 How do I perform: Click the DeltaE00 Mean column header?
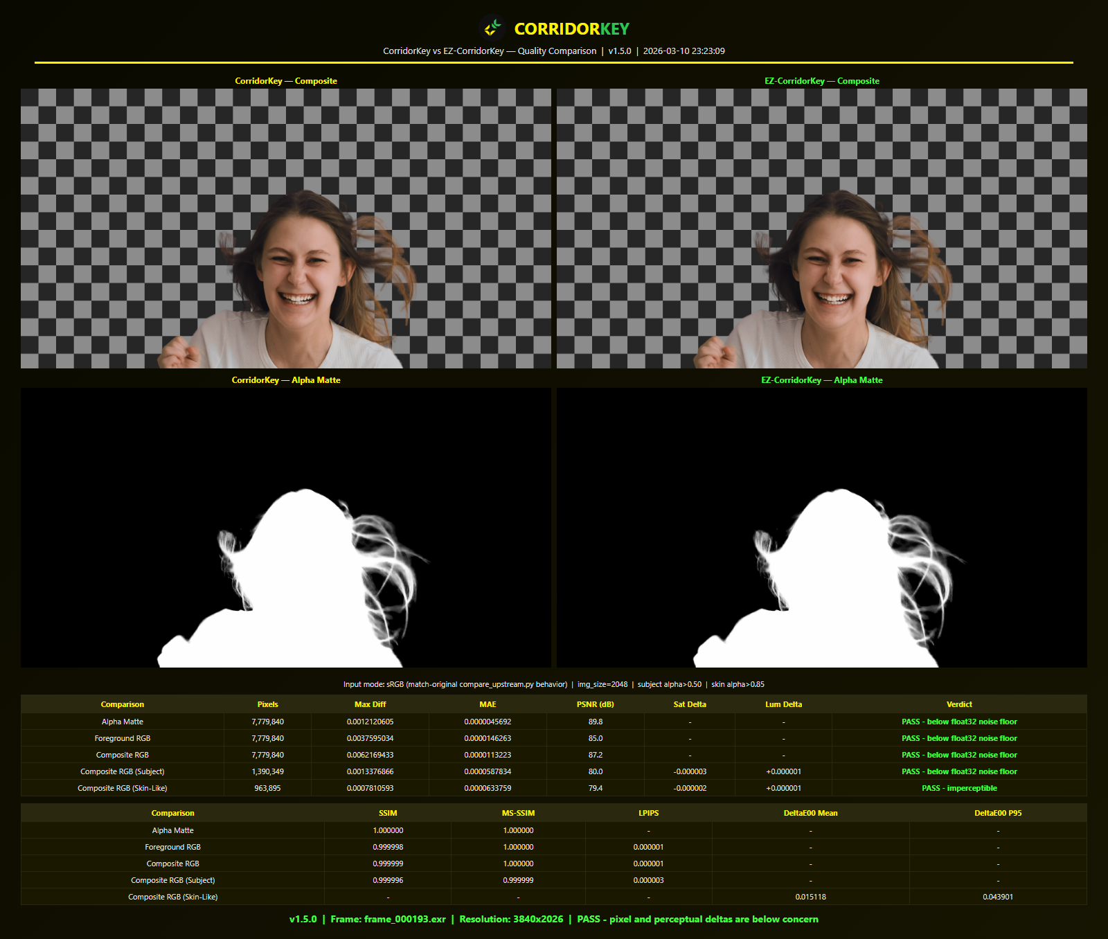click(x=810, y=813)
